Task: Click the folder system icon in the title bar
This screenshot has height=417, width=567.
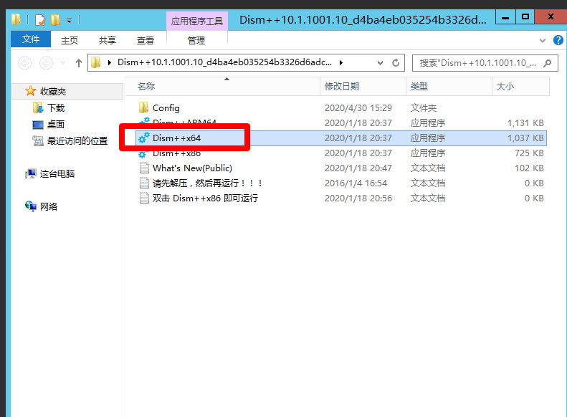Action: [16, 19]
